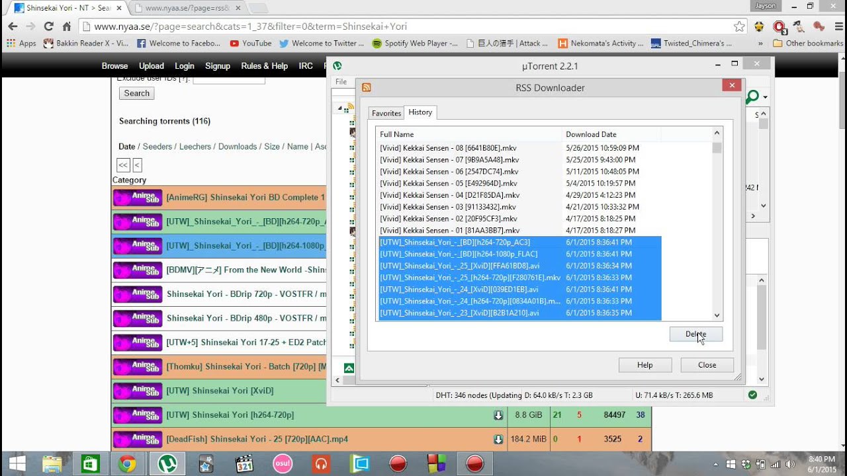This screenshot has width=847, height=476.
Task: Open the Welcome to Twitter bookmark
Action: (x=322, y=44)
